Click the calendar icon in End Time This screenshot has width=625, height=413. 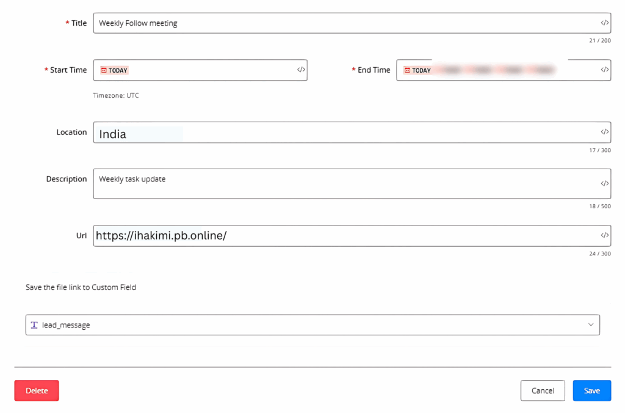click(x=407, y=70)
